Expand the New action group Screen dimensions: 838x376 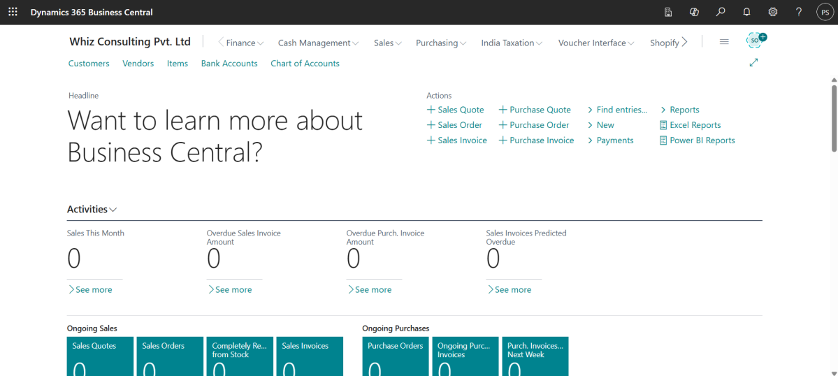(600, 125)
